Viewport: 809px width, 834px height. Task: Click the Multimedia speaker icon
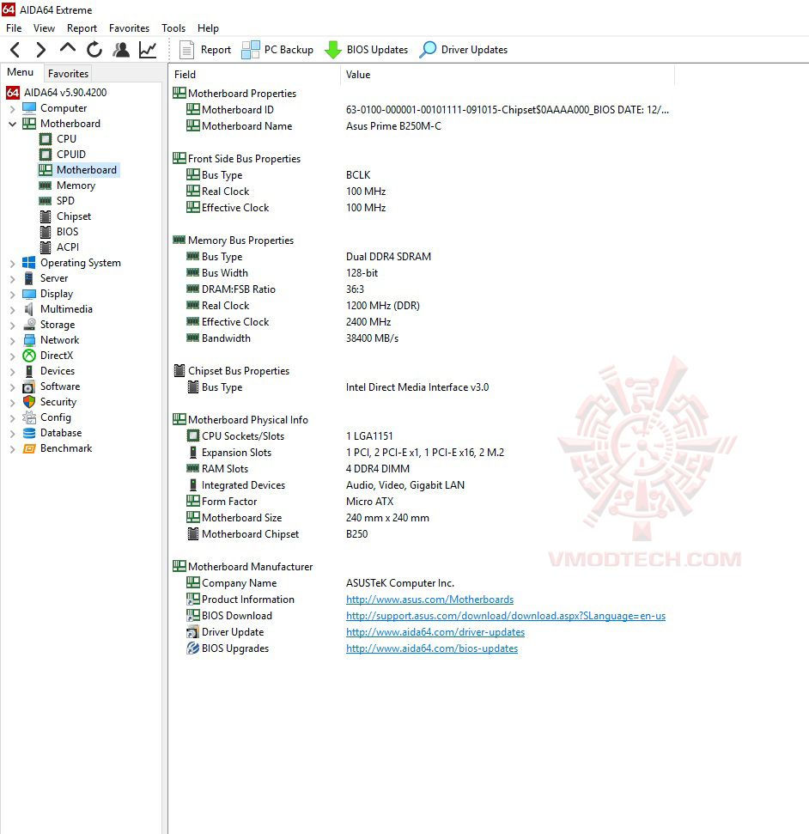29,309
